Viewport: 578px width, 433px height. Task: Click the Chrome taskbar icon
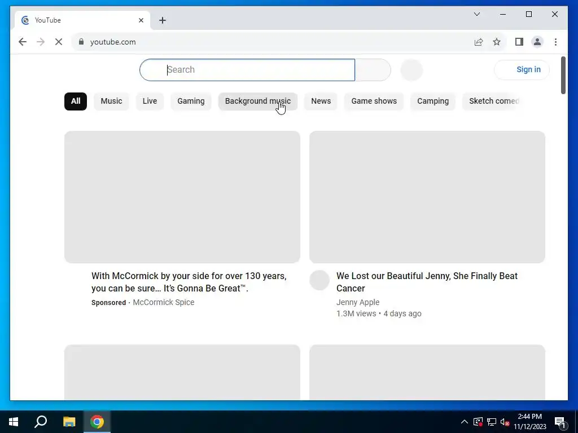[x=97, y=422]
